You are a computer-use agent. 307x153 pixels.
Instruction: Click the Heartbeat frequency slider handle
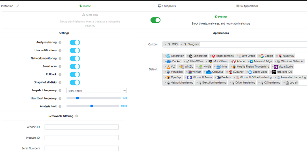coord(77,98)
